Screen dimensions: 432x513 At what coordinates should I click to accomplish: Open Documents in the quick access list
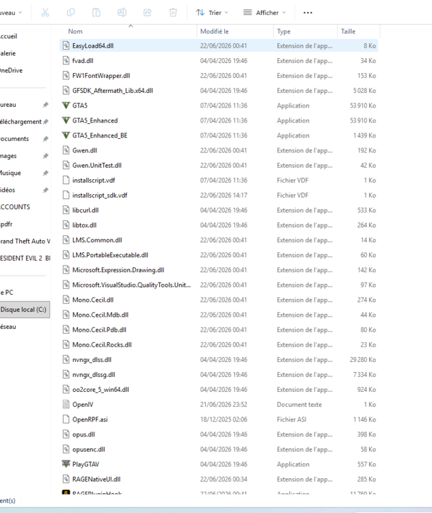tap(14, 139)
